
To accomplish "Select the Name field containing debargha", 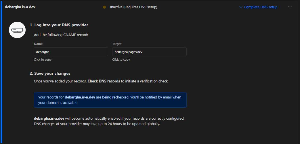I will pyautogui.click(x=71, y=52).
